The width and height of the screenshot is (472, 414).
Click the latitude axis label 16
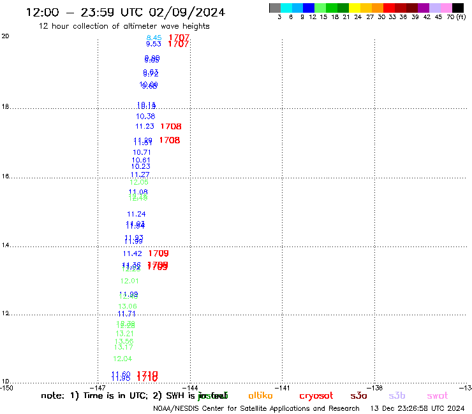pyautogui.click(x=5, y=176)
